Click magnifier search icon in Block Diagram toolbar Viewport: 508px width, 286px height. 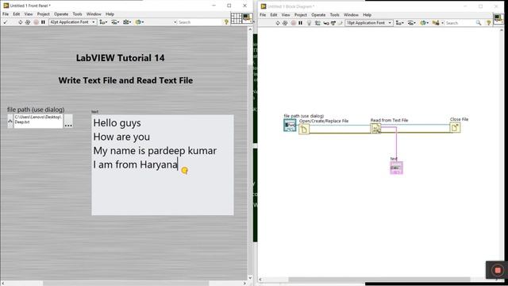(x=479, y=23)
